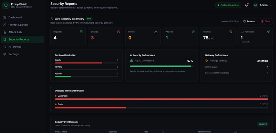
Task: Click the 4 EVENTS badge
Action: tap(262, 124)
